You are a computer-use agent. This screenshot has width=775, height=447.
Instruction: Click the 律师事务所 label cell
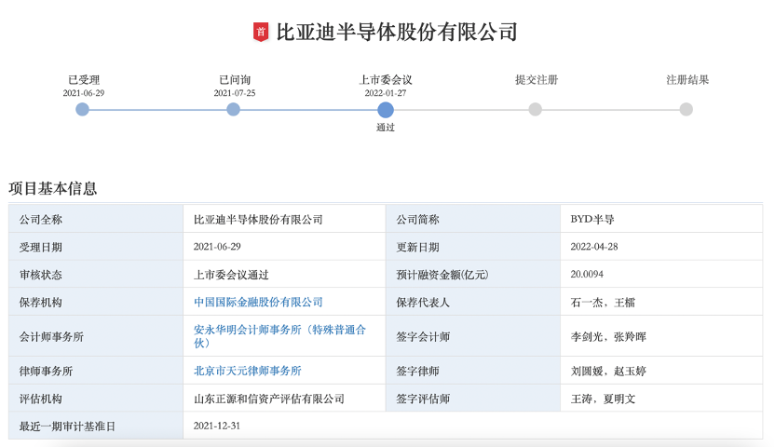pos(96,371)
